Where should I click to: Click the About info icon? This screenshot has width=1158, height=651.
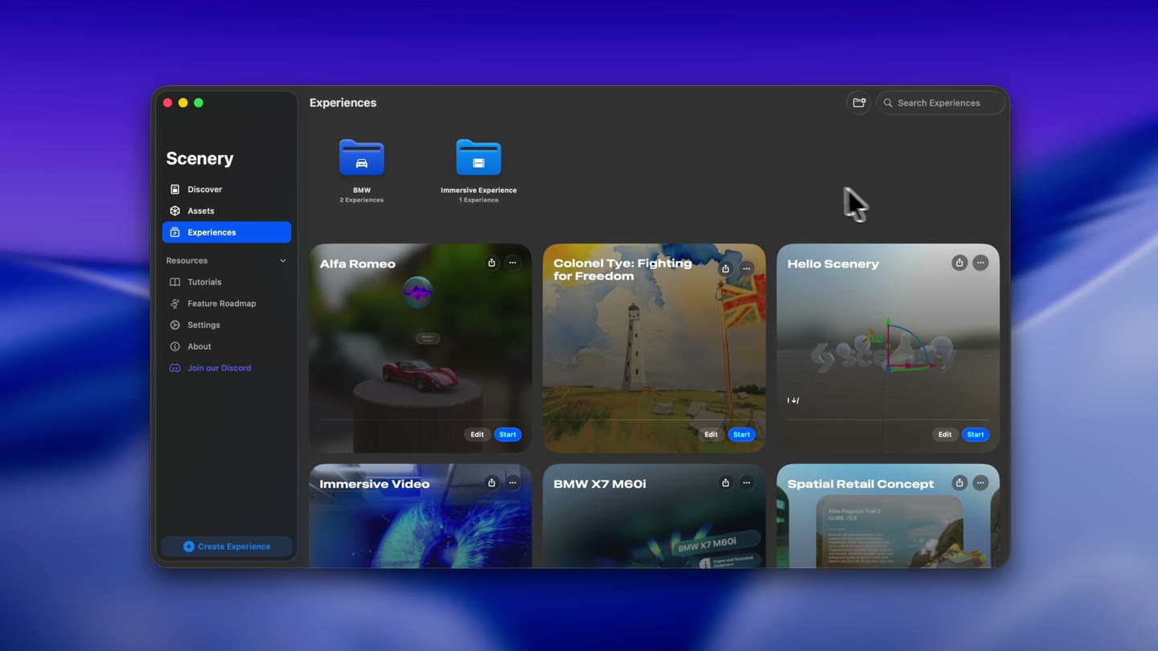(175, 346)
